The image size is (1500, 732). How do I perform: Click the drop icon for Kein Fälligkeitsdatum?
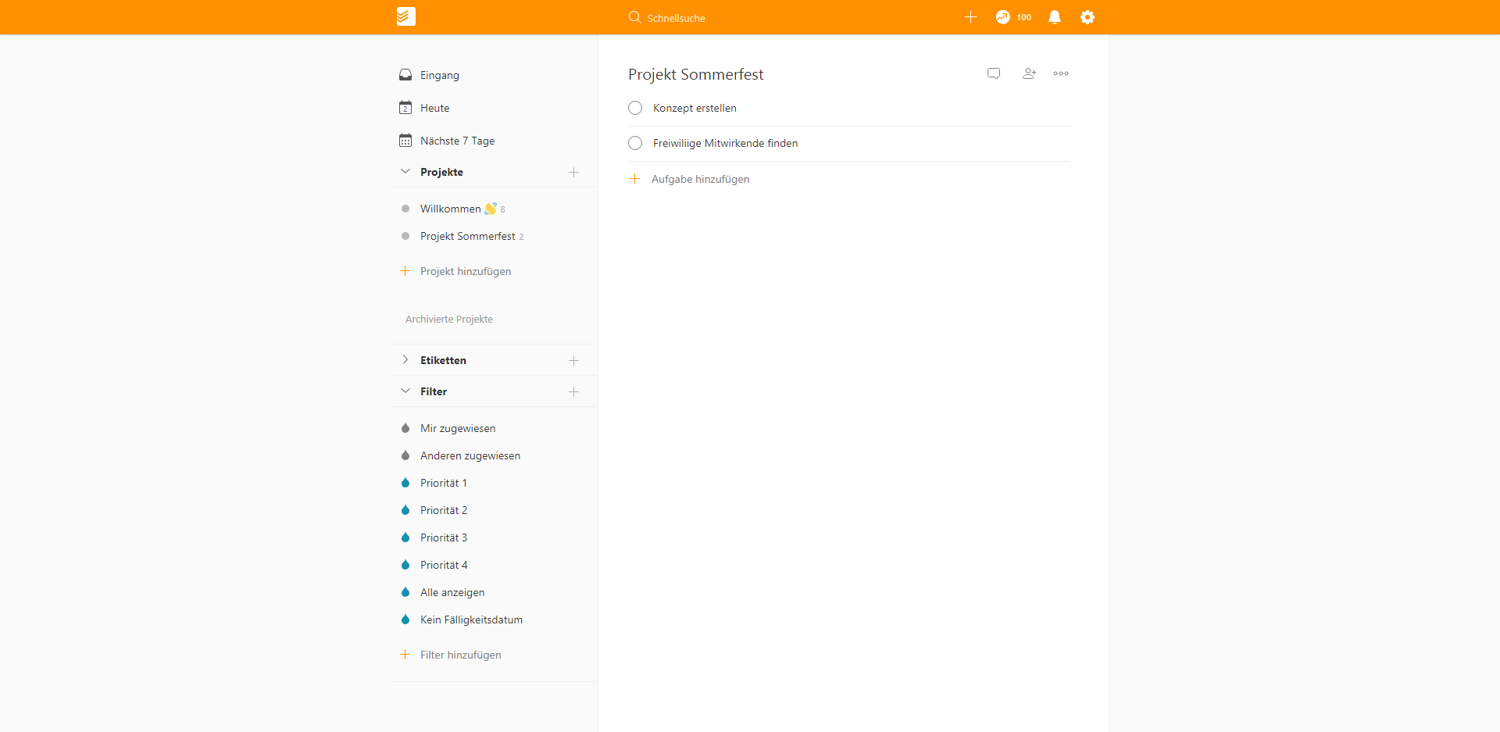[405, 620]
